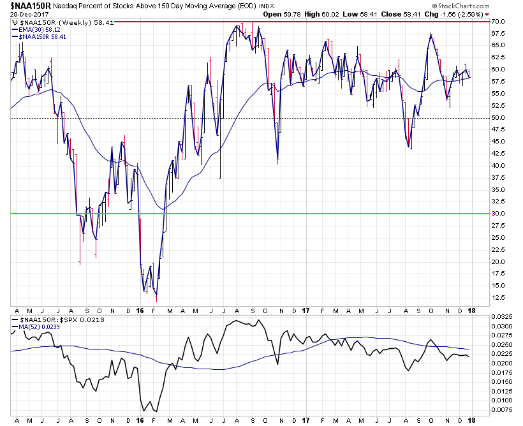
Task: Click the 12.5 label on the upper price axis
Action: click(498, 298)
